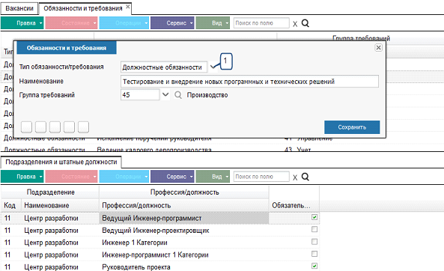Open Операции dropdown in lower toolbar

coord(124,177)
